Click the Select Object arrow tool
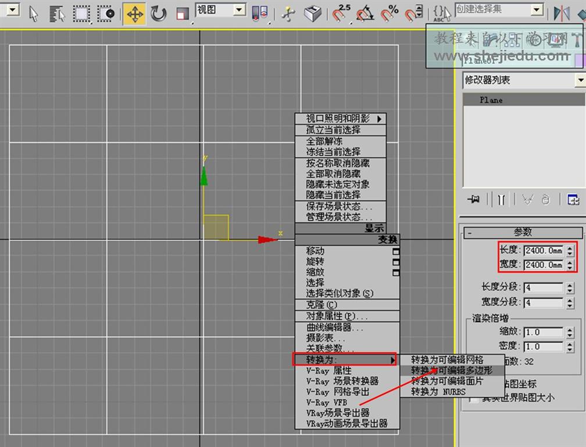Viewport: 586px width, 447px height. coord(34,13)
